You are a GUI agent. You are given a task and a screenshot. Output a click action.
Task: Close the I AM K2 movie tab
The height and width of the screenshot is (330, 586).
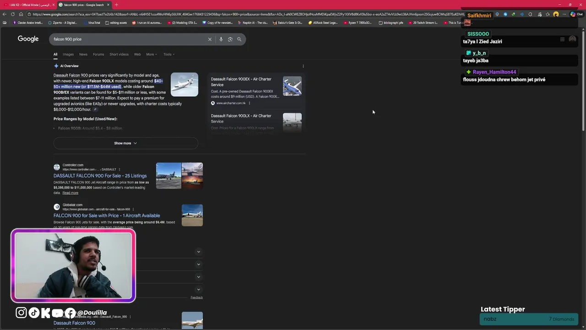pos(54,5)
